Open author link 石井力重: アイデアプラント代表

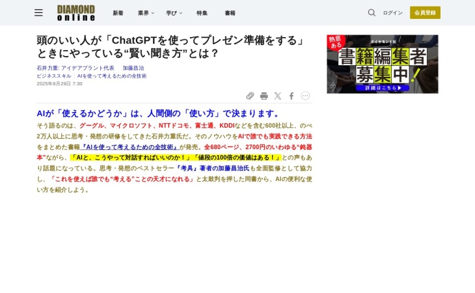click(75, 68)
